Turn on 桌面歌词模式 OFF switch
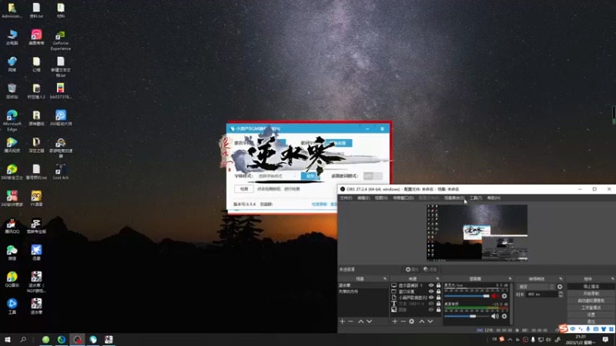The image size is (616, 346). click(373, 176)
